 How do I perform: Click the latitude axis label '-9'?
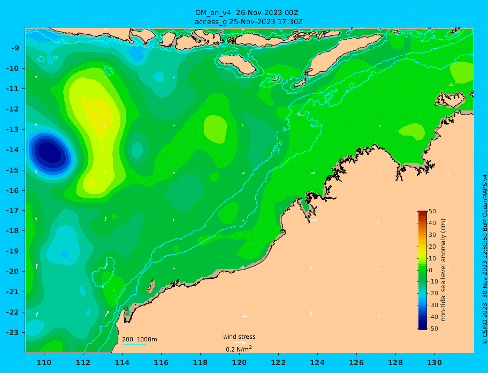(x=16, y=48)
